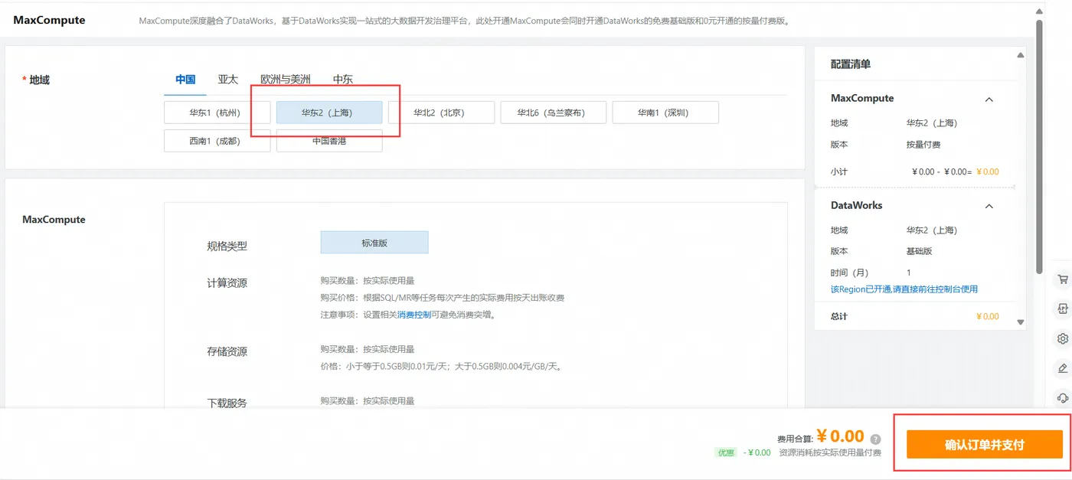Open the headset customer support icon
The image size is (1072, 480).
click(x=1062, y=398)
